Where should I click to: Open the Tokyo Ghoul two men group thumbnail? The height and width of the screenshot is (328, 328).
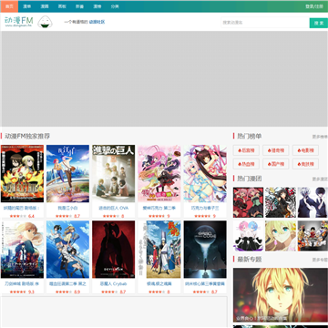(313, 202)
